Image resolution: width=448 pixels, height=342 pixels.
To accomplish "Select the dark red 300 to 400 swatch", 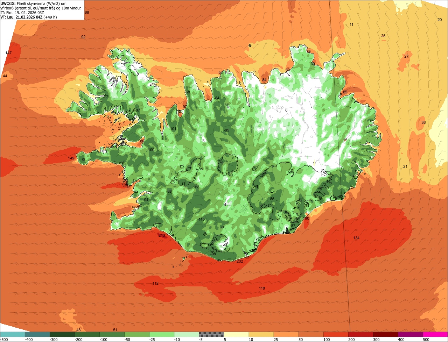I will [x=385, y=334].
